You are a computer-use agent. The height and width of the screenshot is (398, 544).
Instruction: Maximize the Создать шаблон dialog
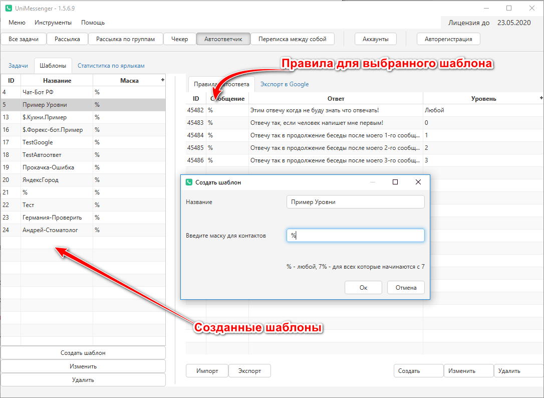click(x=395, y=182)
